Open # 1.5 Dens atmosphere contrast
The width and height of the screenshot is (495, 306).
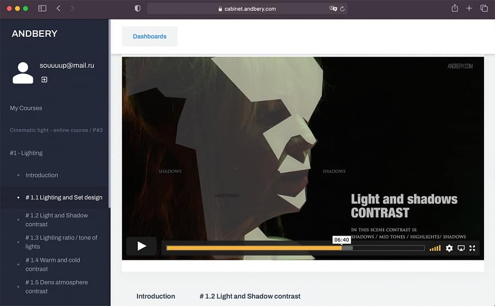pos(57,287)
